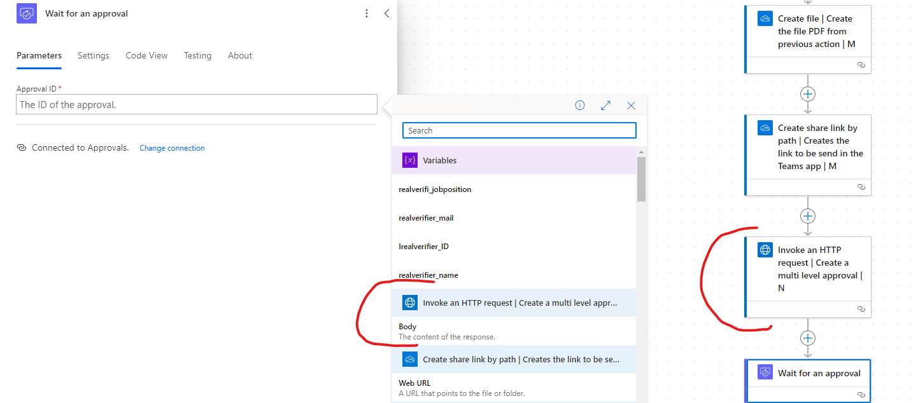Click the Variables {x} icon in the dynamic content list

coord(410,160)
